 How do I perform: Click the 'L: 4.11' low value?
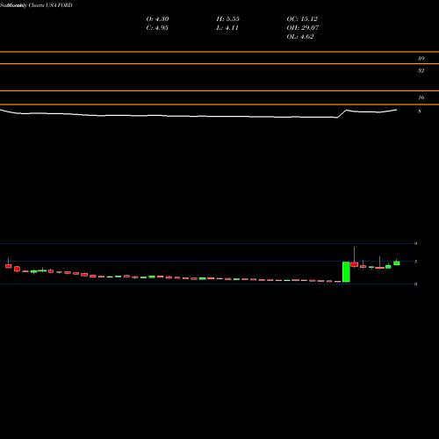[x=227, y=28]
